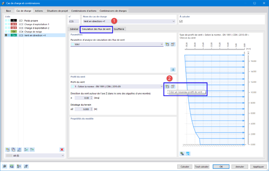Copy the selected load case icon
This screenshot has width=269, height=171.
(13, 149)
